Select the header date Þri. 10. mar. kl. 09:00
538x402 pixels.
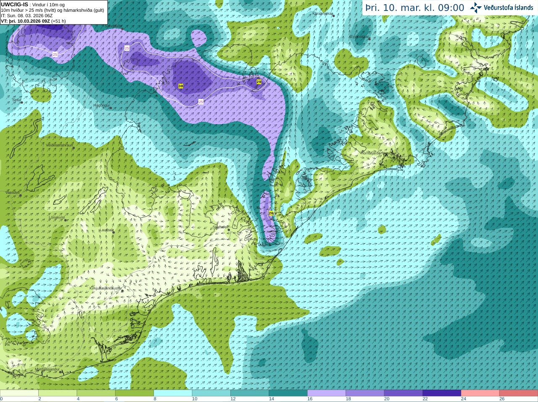(414, 8)
